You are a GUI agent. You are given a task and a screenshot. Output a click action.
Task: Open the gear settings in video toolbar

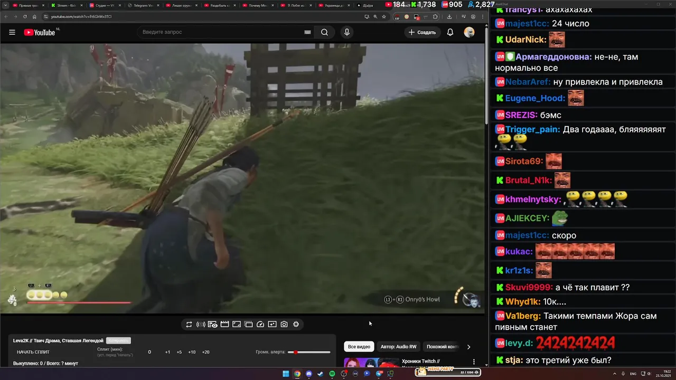click(x=296, y=325)
